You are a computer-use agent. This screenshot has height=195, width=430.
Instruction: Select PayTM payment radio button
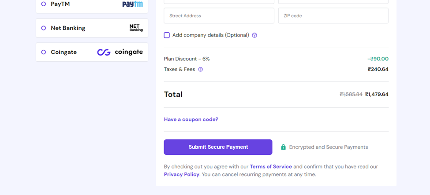[x=43, y=4]
